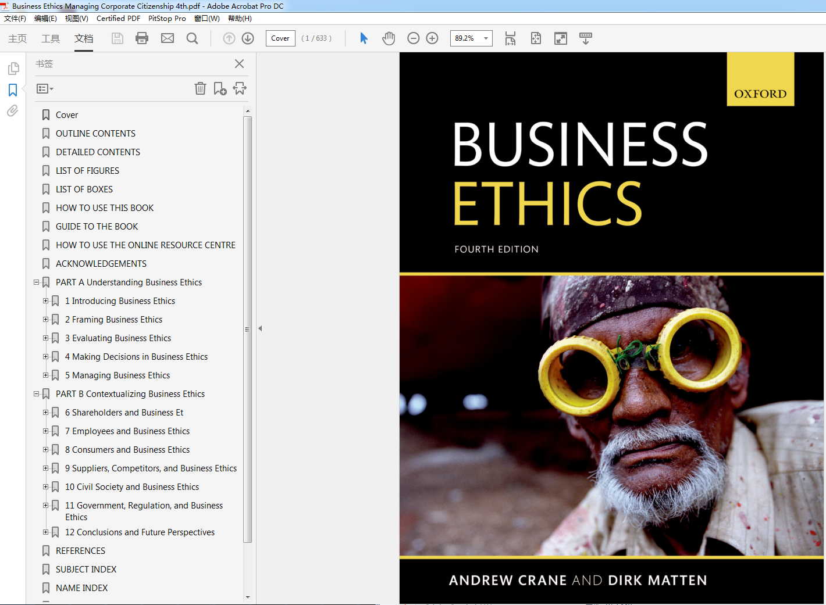Jump to OUTLINE CONTENTS bookmark
This screenshot has height=605, width=826.
pyautogui.click(x=95, y=134)
